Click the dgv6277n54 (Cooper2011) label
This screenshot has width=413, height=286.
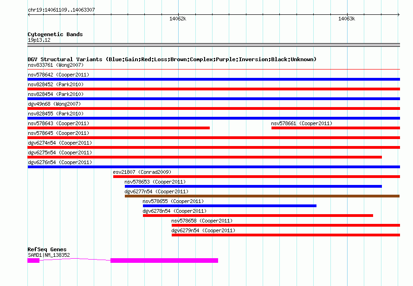point(156,191)
